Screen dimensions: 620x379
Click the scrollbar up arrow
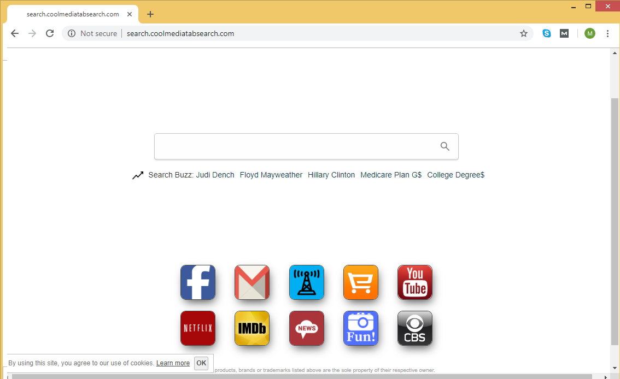(615, 53)
